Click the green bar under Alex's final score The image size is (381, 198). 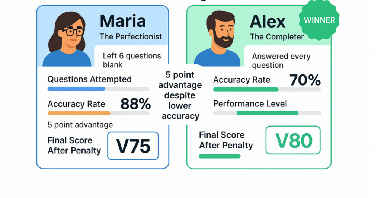(219, 156)
